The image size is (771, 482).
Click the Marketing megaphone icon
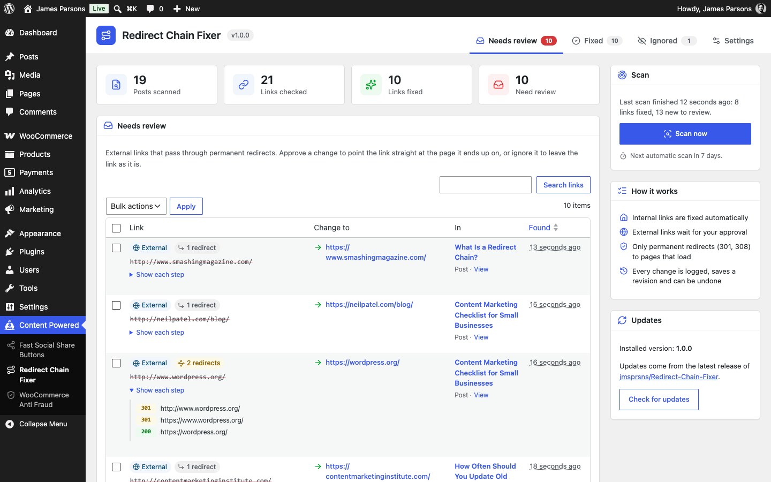point(10,209)
